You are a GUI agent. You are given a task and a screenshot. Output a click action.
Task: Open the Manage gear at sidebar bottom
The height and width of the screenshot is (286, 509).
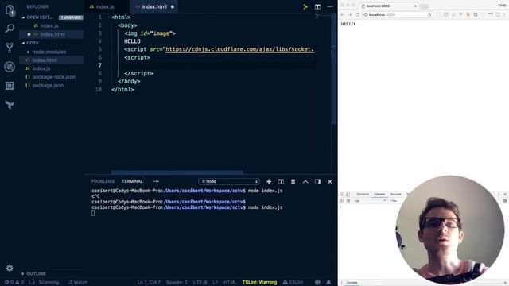(x=10, y=268)
